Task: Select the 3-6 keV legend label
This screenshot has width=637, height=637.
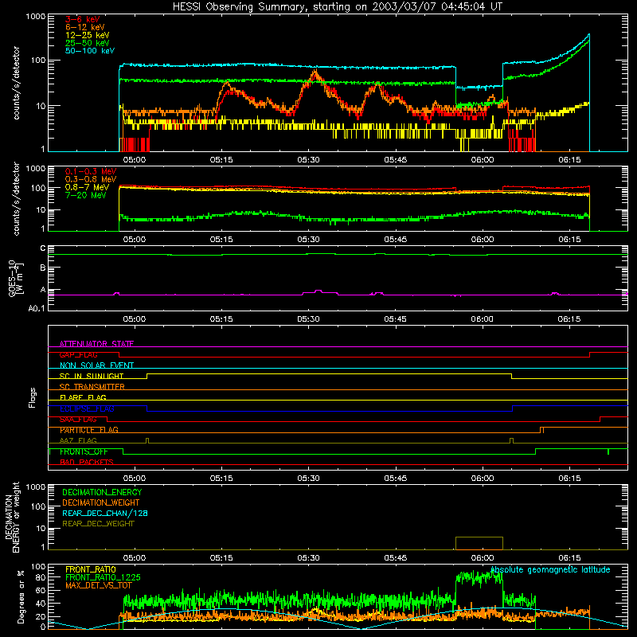Action: [83, 19]
